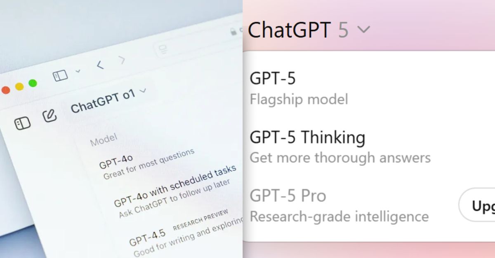Click the red macOS close button

5,90
